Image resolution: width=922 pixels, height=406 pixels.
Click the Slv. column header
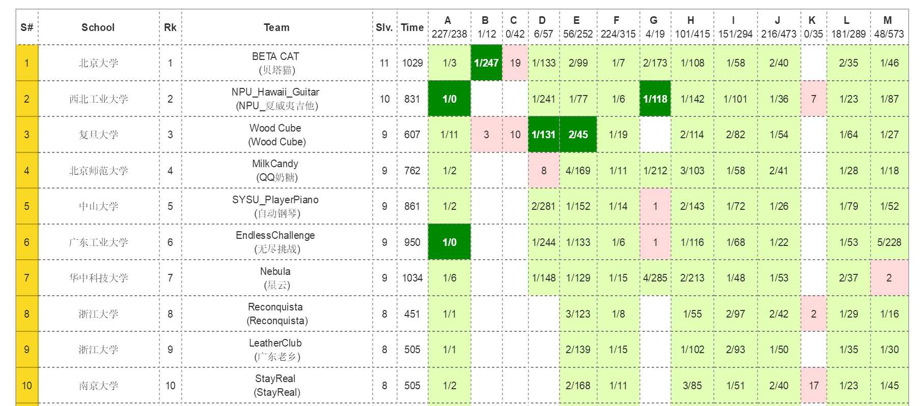coord(384,27)
